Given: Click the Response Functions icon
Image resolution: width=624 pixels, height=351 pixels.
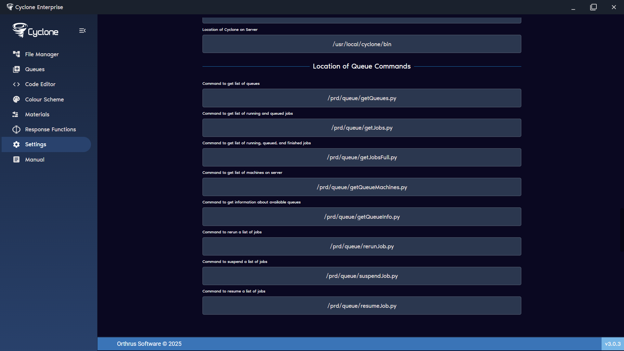Looking at the screenshot, I should click(x=16, y=129).
